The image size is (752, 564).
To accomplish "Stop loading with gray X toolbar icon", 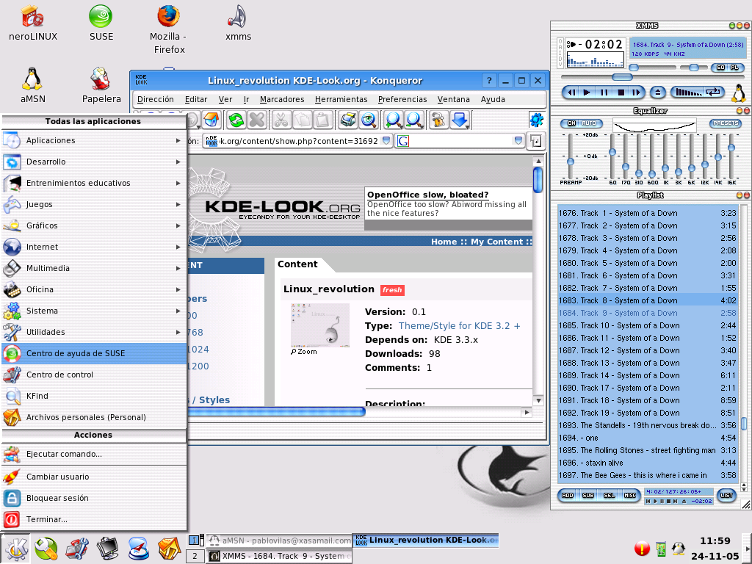I will 257,120.
